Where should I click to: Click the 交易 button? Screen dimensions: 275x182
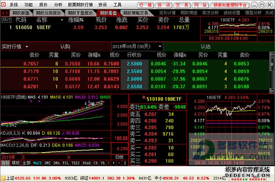182,5
